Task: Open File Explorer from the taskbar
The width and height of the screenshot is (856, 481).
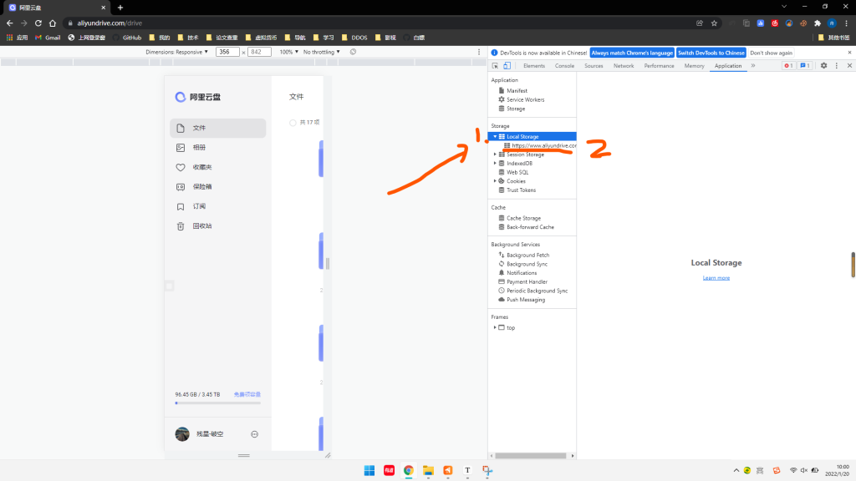Action: pos(428,470)
